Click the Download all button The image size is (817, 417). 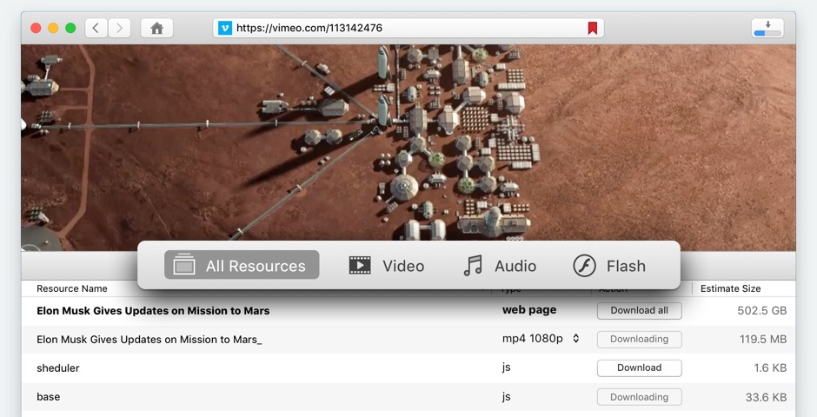point(640,311)
